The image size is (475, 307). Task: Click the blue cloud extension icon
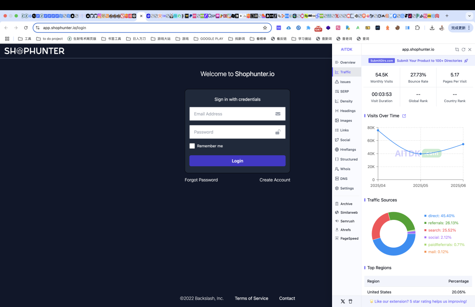(x=289, y=28)
